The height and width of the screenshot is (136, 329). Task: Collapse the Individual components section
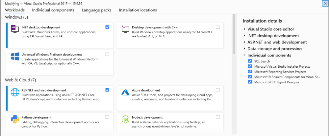(x=244, y=55)
